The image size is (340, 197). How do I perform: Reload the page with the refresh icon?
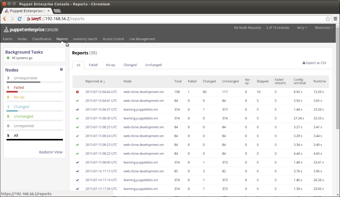pos(20,19)
